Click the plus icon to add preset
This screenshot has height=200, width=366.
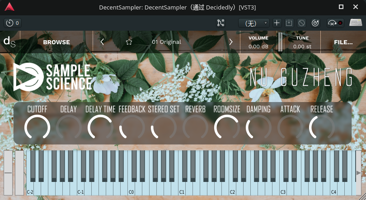[x=277, y=23]
